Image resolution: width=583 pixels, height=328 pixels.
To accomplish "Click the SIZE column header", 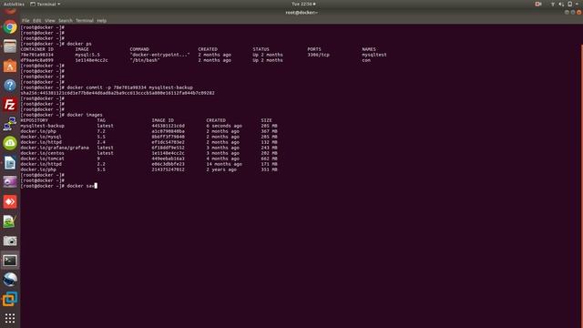I will 267,120.
